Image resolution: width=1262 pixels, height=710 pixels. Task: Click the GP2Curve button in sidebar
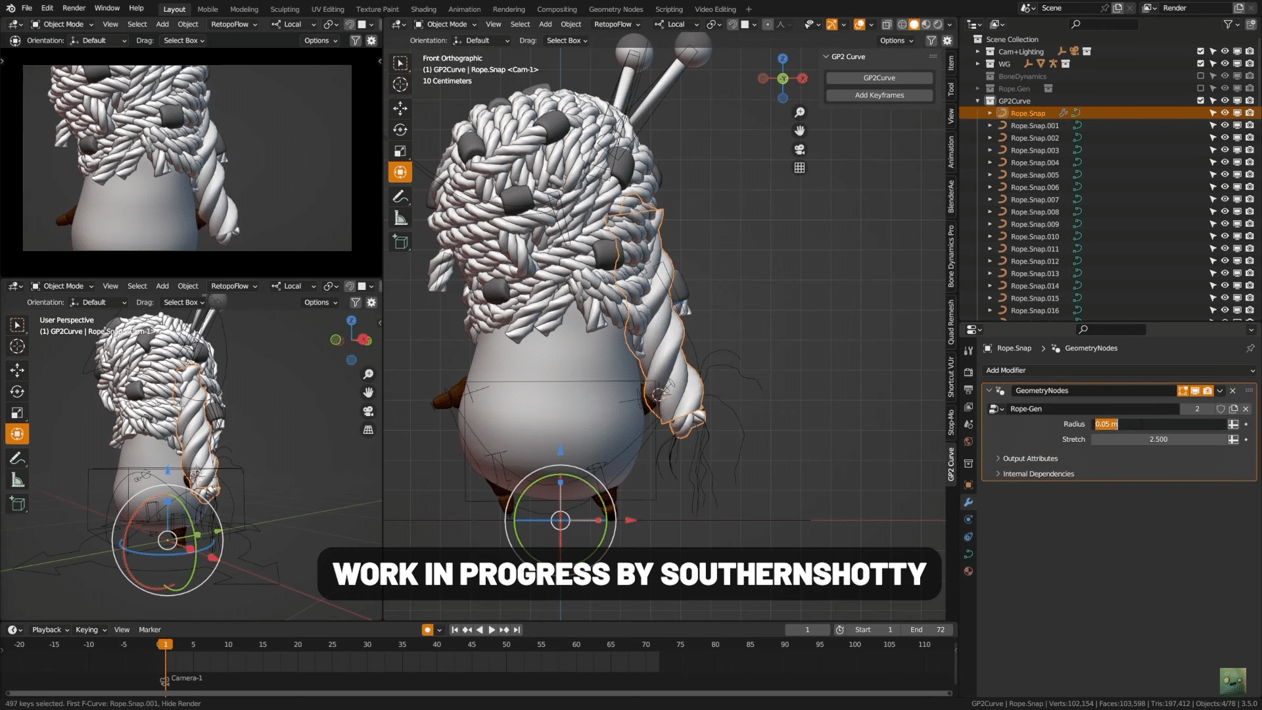[x=879, y=78]
